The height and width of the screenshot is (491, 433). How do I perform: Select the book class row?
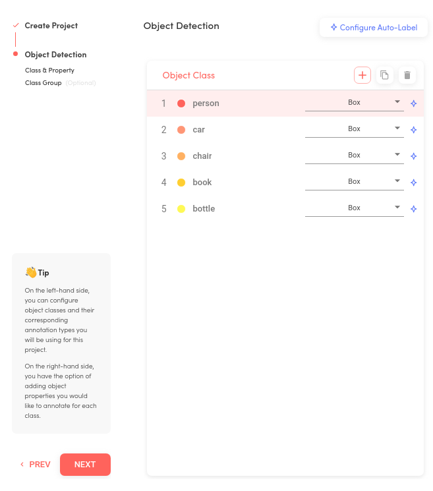point(285,183)
